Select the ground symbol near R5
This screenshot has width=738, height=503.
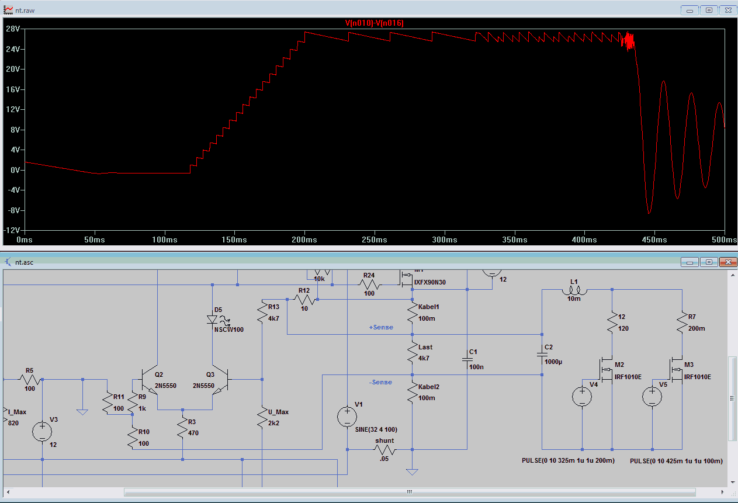point(82,411)
